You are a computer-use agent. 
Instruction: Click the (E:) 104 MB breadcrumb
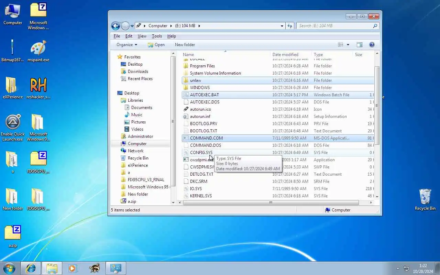point(185,26)
